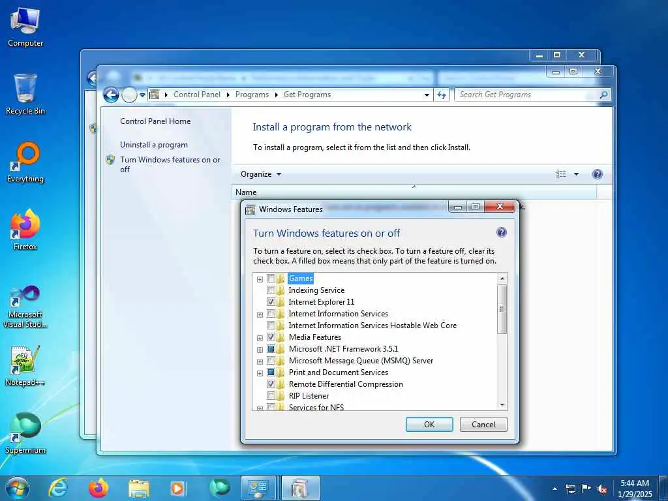Click Cancel in Windows Features dialog
Screen dimensions: 668x501
(x=483, y=424)
